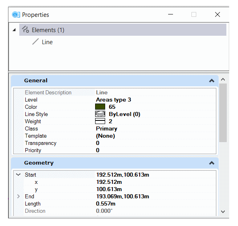Image resolution: width=238 pixels, height=226 pixels.
Task: Select the Elements (1) row
Action: 123,30
